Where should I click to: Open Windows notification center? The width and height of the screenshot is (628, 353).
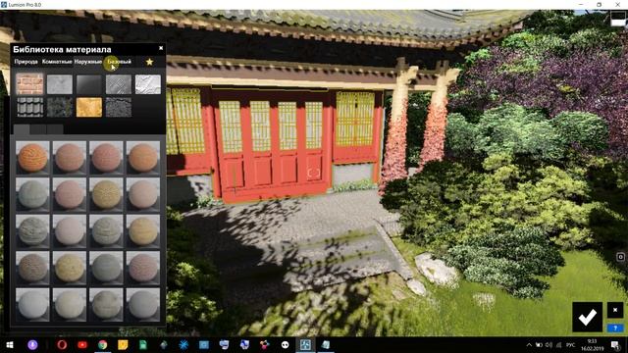coord(615,345)
